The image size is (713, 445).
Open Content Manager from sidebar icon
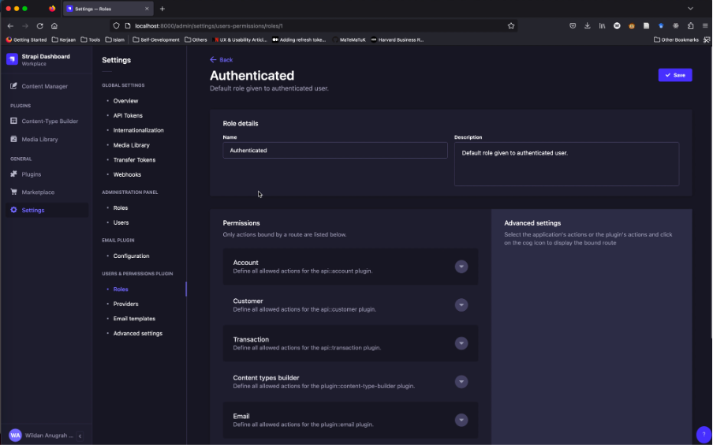(x=13, y=86)
